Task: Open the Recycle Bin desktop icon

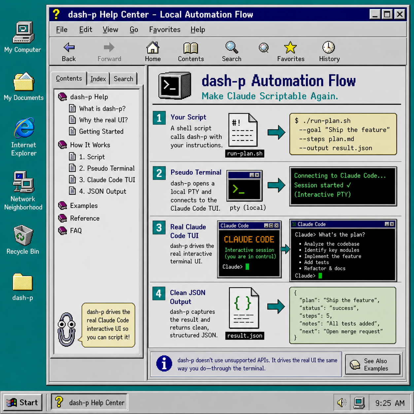Action: point(23,235)
